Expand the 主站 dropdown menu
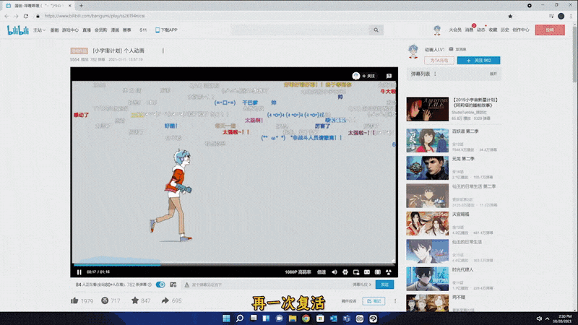This screenshot has height=325, width=578. [x=39, y=30]
